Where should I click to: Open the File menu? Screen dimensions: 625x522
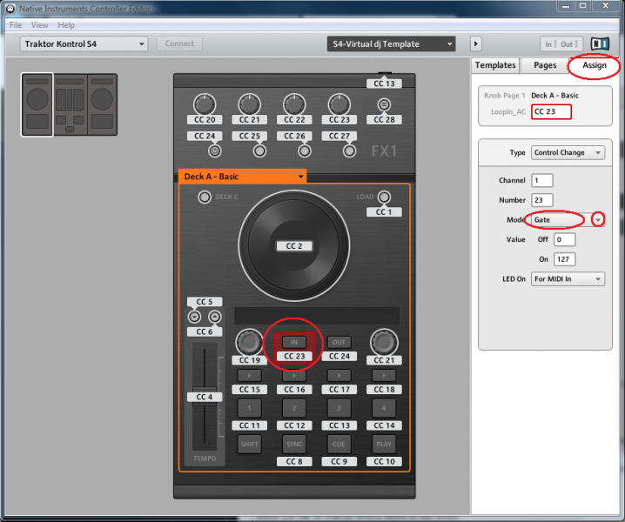16,24
